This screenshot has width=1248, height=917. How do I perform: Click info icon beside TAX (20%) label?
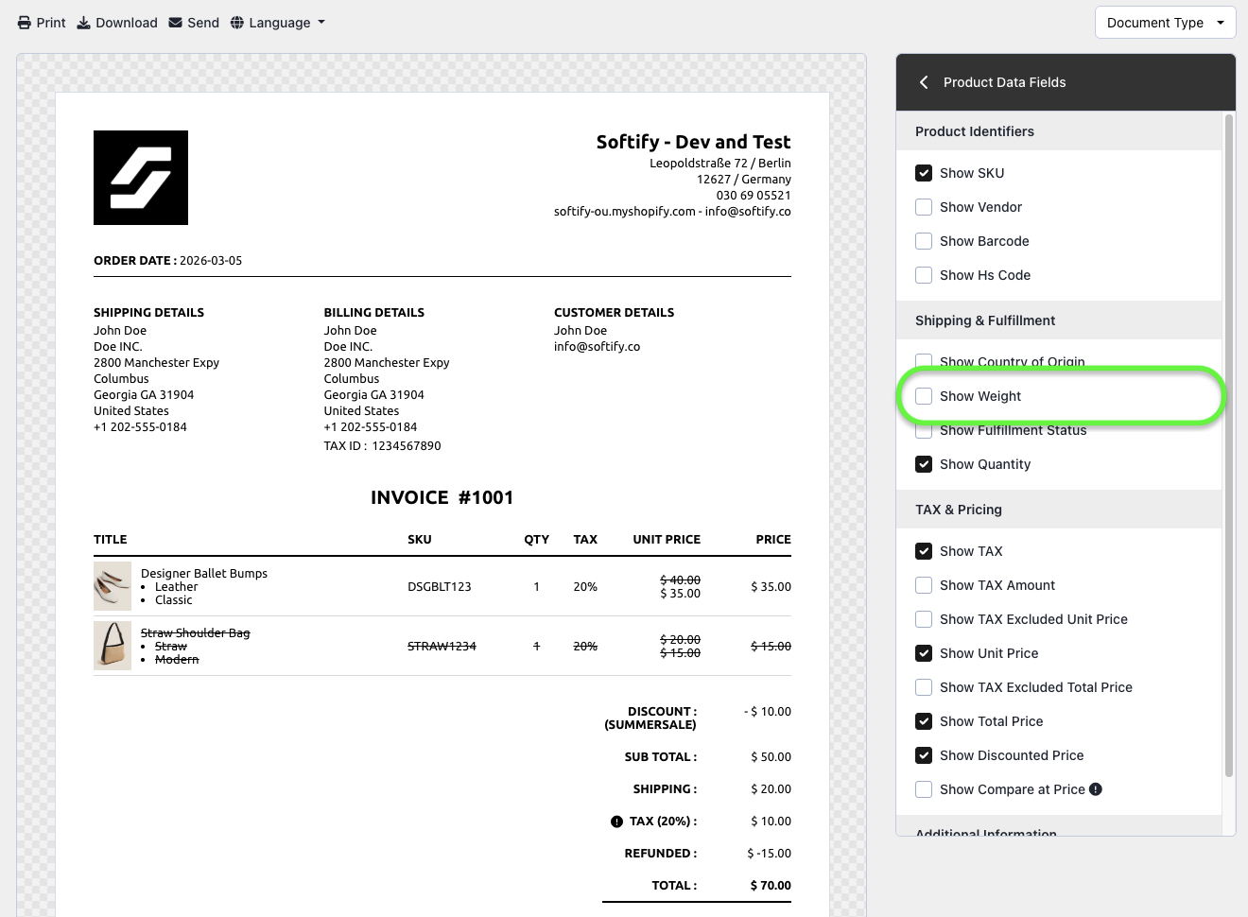616,822
